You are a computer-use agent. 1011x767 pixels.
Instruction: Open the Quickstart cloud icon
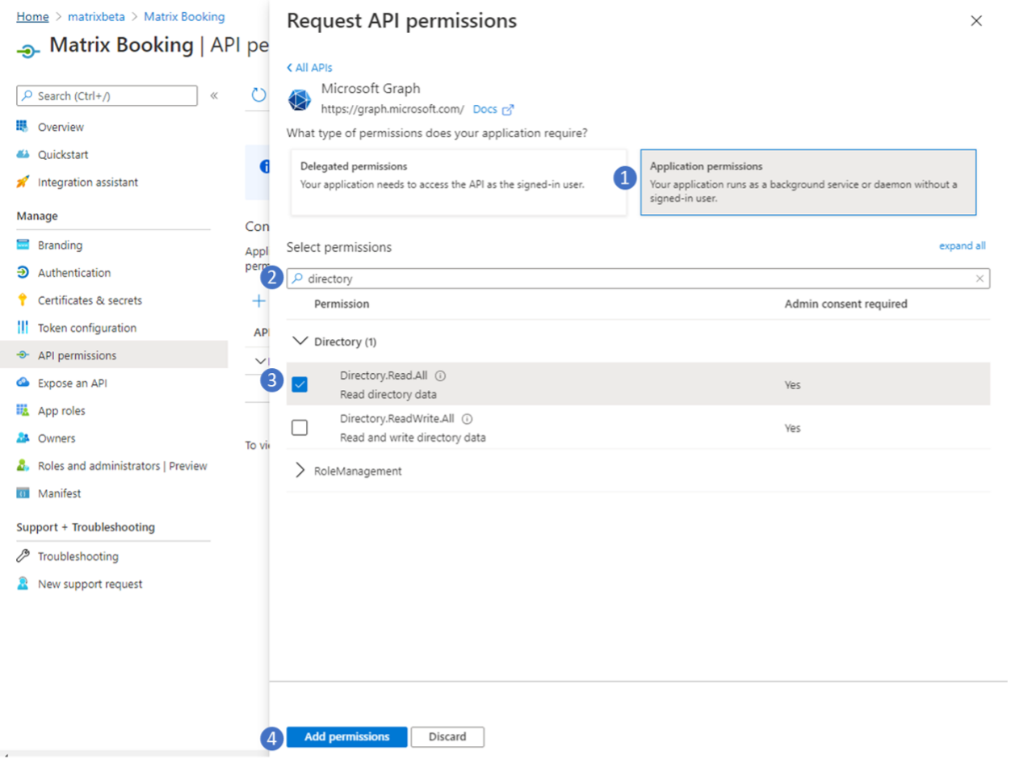point(23,154)
